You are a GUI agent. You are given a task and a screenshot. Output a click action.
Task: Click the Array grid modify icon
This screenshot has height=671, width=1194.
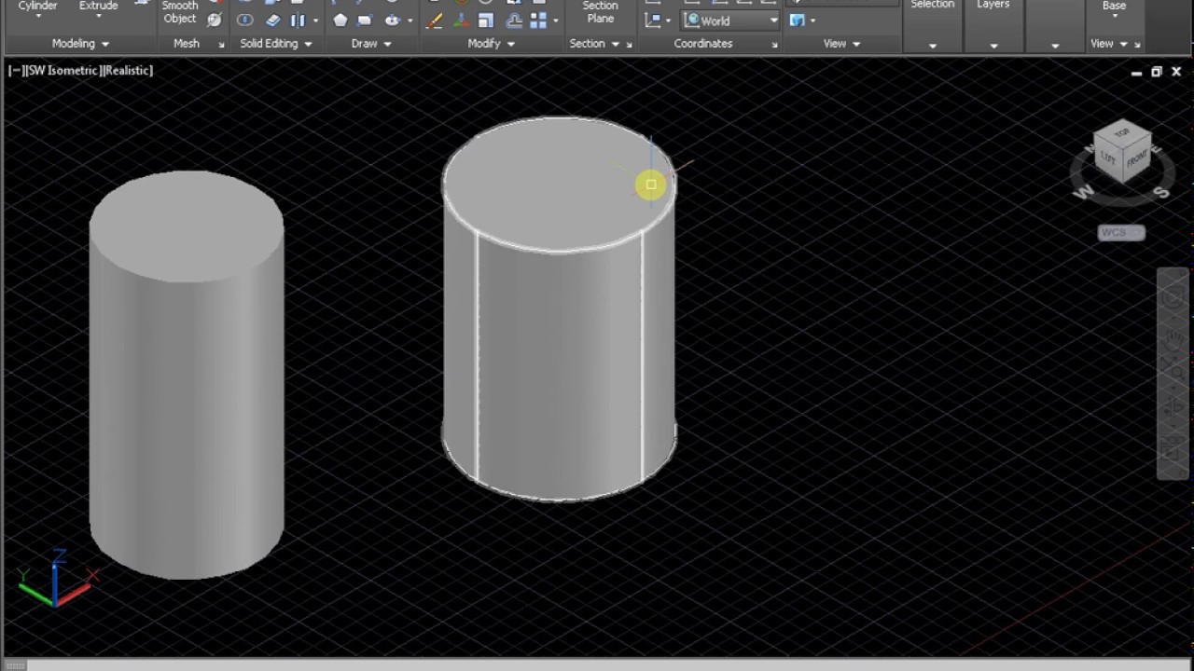pos(538,21)
